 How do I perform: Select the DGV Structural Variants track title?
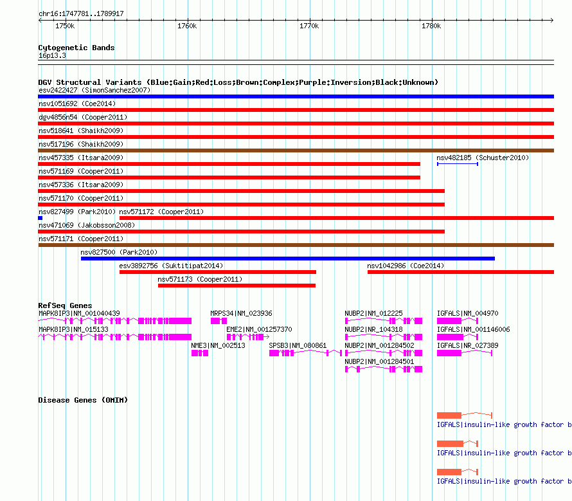[238, 82]
